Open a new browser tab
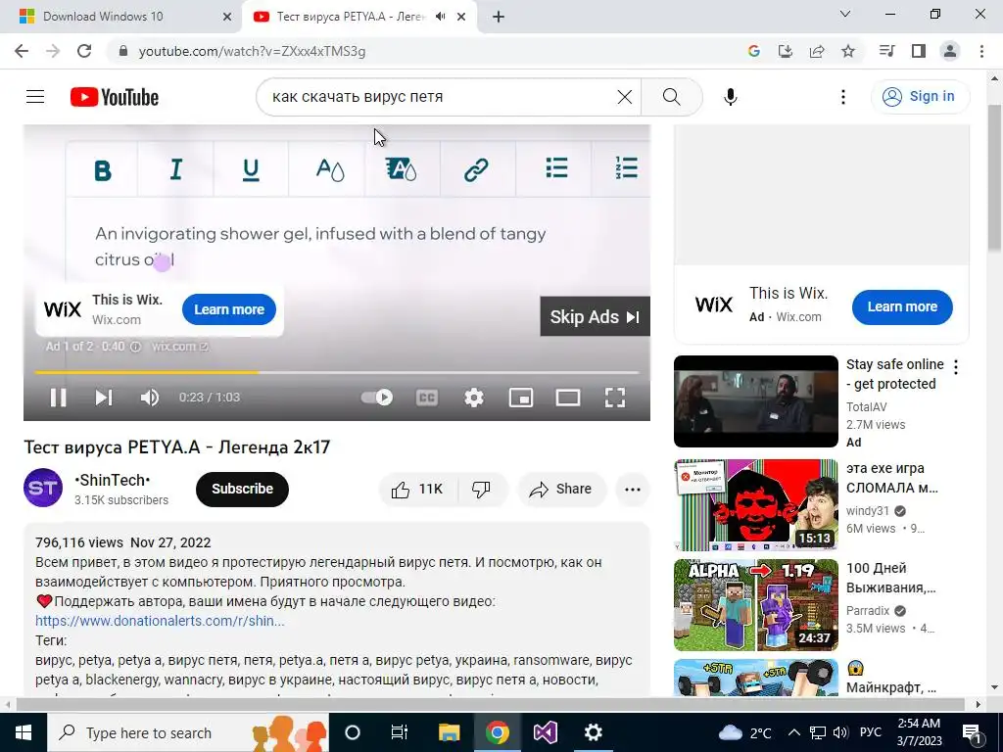 499,18
